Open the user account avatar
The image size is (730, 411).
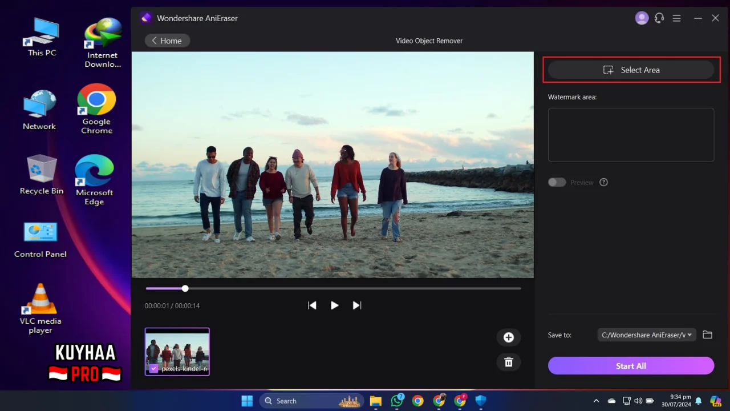pos(642,18)
